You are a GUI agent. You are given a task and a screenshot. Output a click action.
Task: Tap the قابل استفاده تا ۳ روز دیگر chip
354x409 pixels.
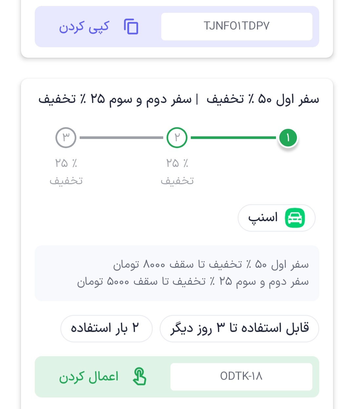pyautogui.click(x=239, y=328)
